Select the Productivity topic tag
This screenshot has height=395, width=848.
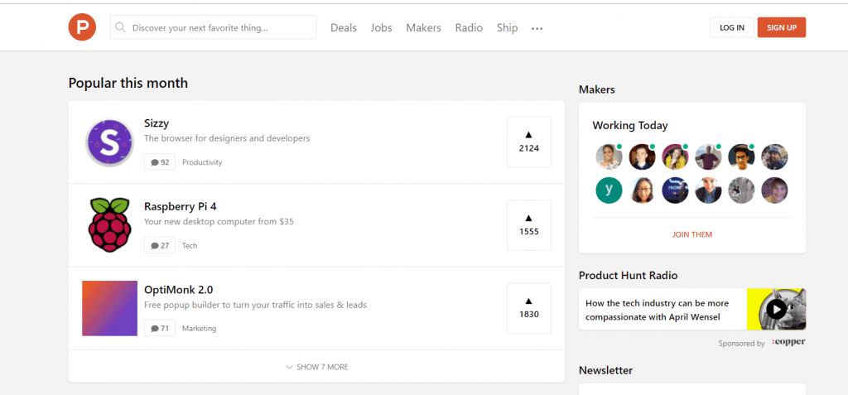click(x=202, y=162)
